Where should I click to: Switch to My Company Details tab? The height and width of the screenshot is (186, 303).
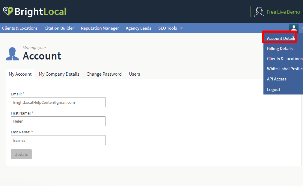(x=59, y=74)
